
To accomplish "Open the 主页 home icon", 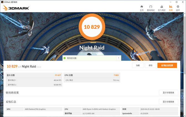I will point(142,7).
